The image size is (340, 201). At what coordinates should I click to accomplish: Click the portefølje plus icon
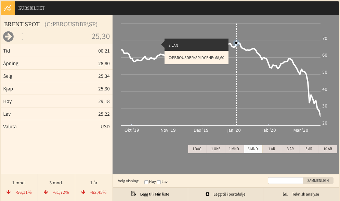pyautogui.click(x=208, y=194)
